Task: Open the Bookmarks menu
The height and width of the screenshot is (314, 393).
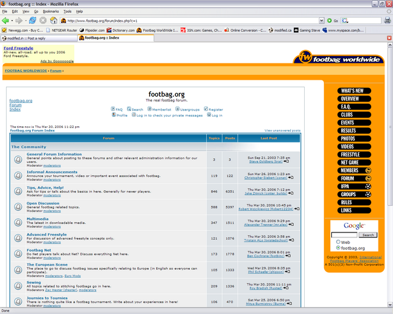Action: pos(51,11)
